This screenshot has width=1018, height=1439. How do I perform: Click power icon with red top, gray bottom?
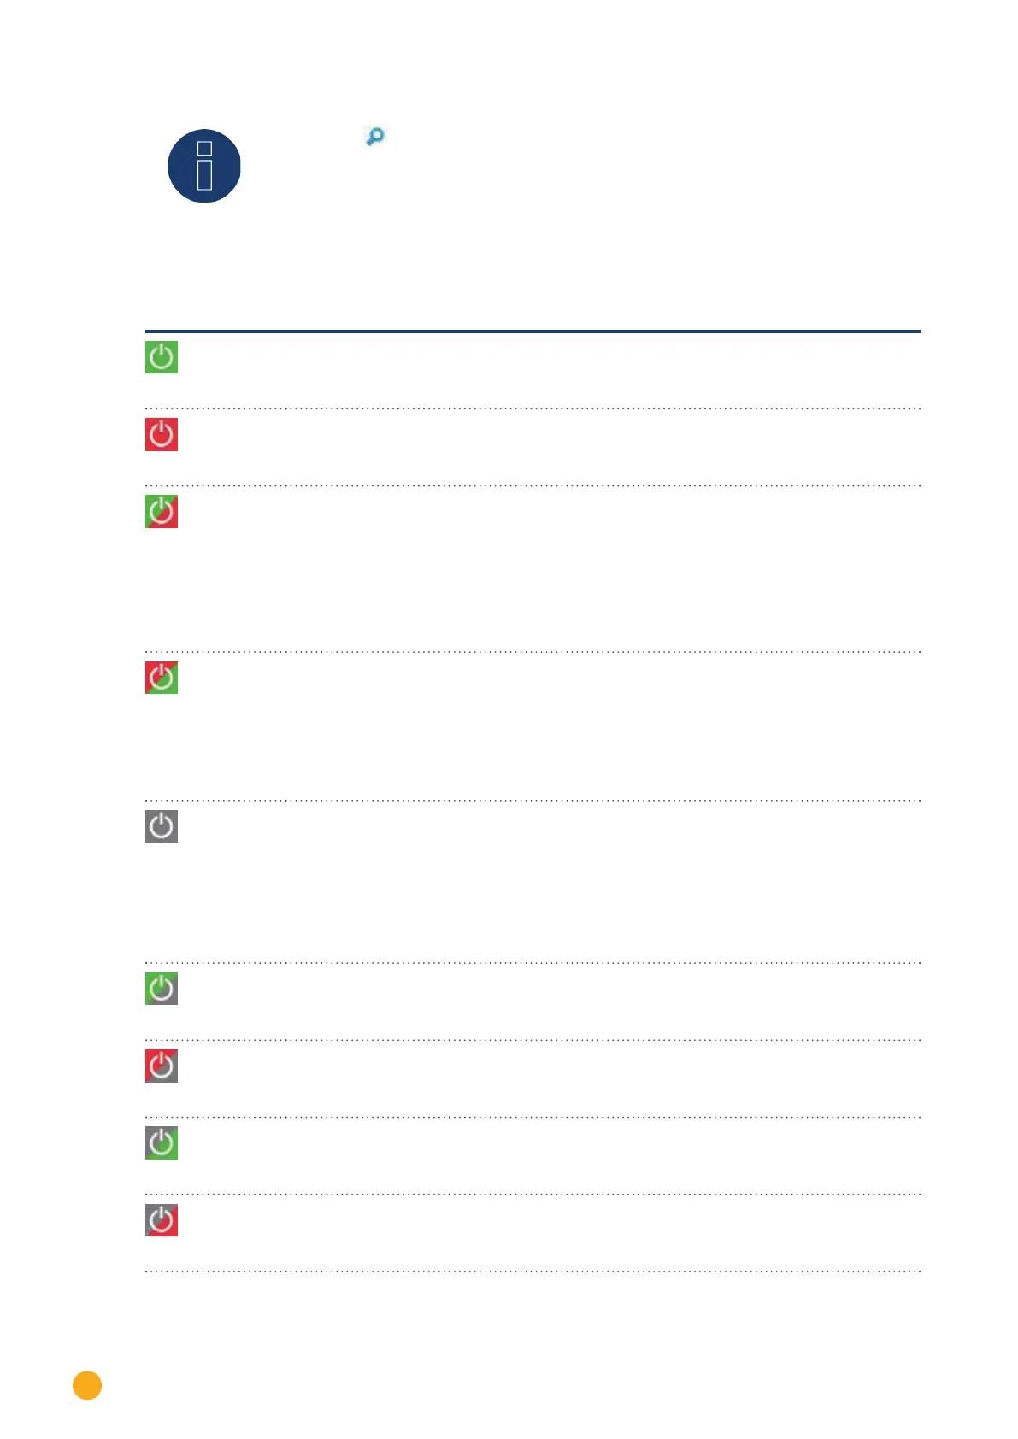[162, 1066]
